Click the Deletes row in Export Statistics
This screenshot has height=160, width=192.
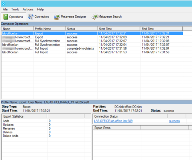pos(44,132)
